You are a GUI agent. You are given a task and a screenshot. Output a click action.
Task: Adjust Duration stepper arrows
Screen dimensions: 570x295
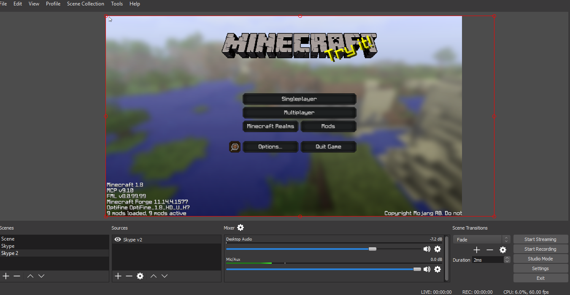click(507, 260)
